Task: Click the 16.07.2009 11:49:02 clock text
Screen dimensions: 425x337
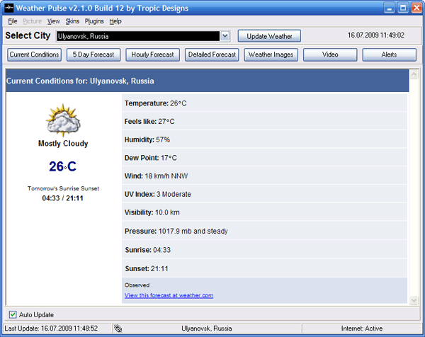Action: (376, 35)
